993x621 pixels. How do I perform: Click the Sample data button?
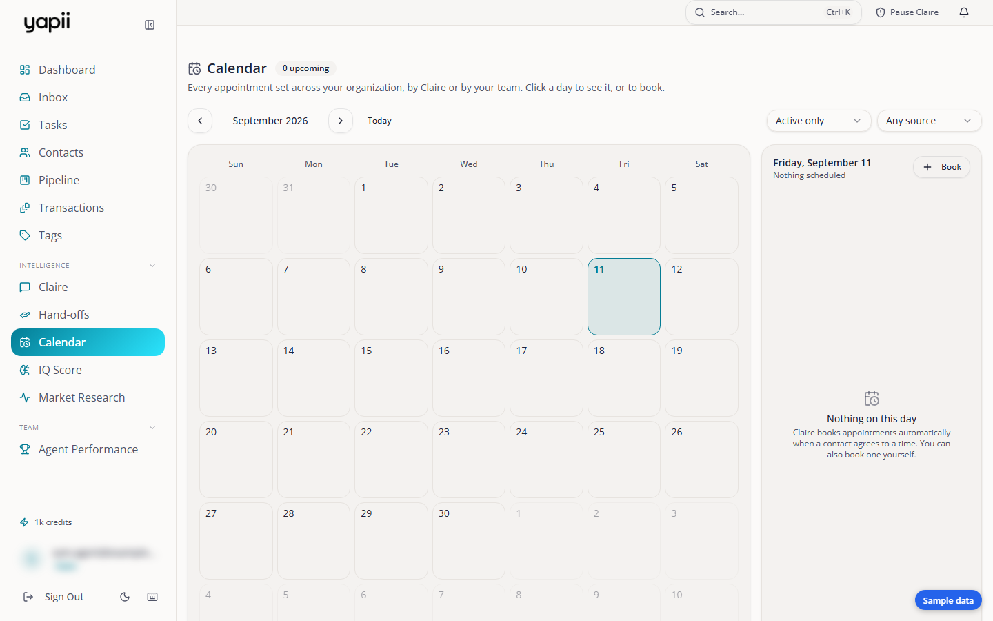click(x=948, y=600)
